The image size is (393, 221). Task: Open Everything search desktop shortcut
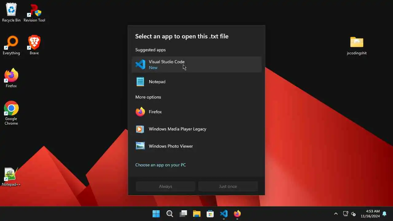[11, 46]
